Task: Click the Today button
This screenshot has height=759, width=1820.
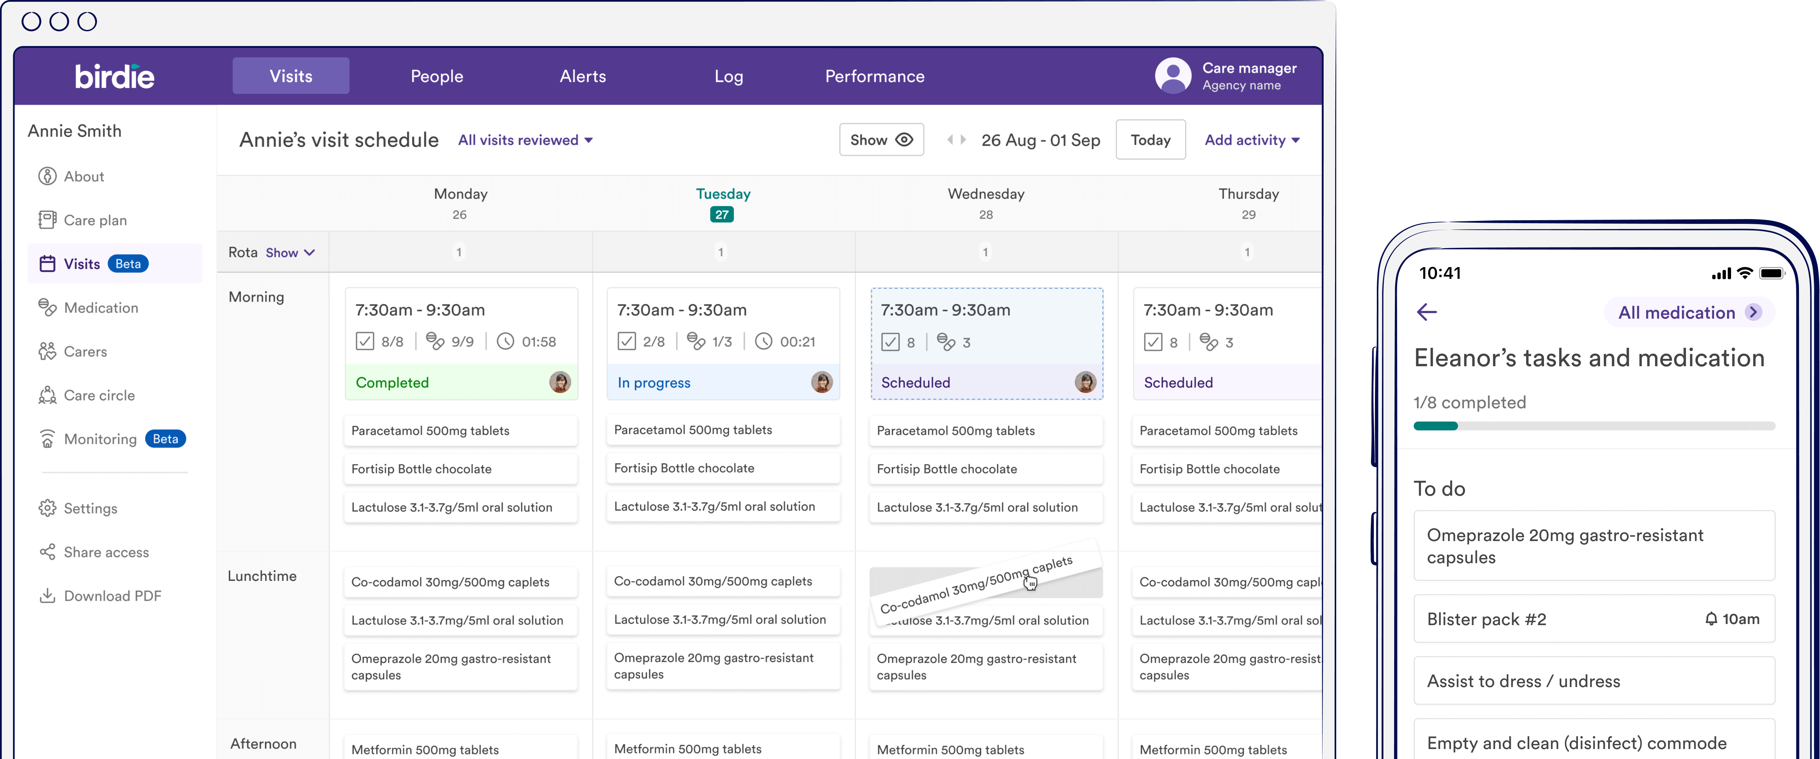Action: point(1150,140)
